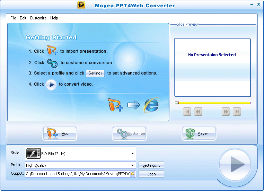This screenshot has width=264, height=191.
Task: Click the Moyea app logo in title bar
Action: click(x=81, y=5)
